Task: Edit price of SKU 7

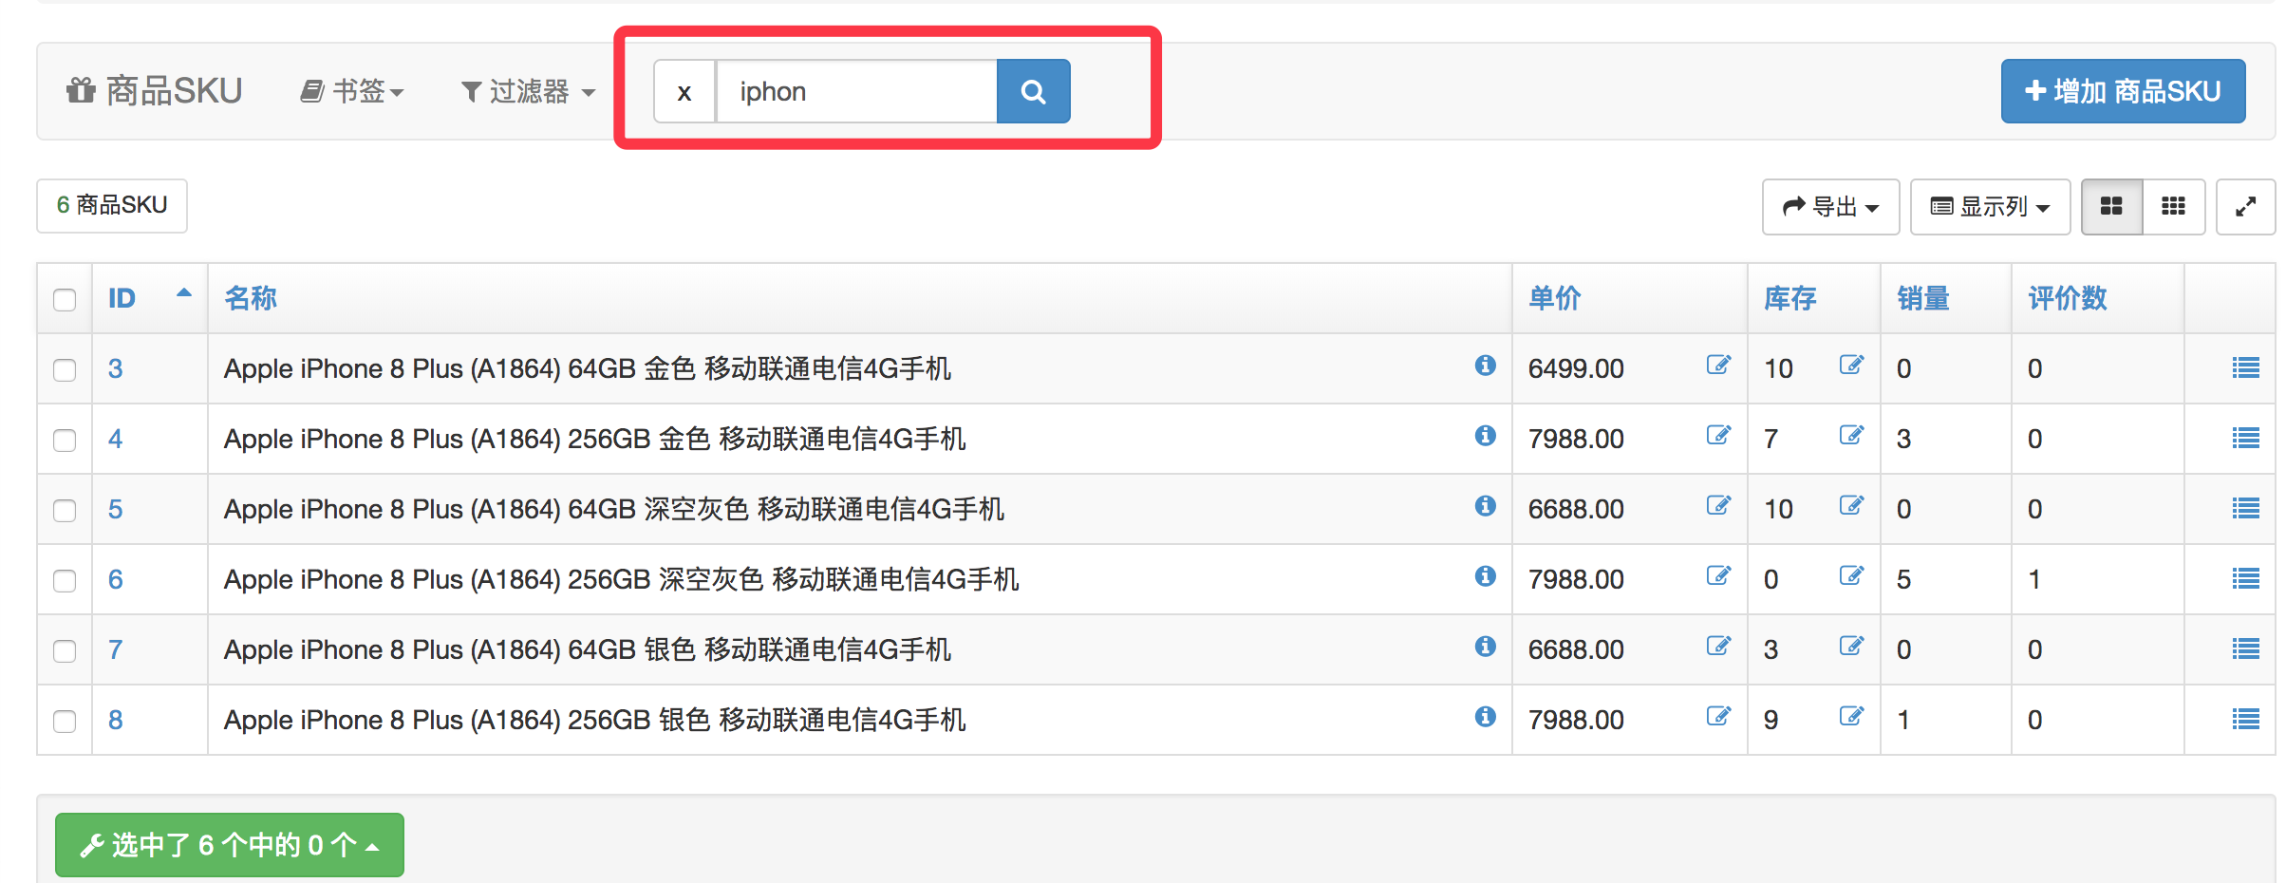Action: (x=1718, y=646)
